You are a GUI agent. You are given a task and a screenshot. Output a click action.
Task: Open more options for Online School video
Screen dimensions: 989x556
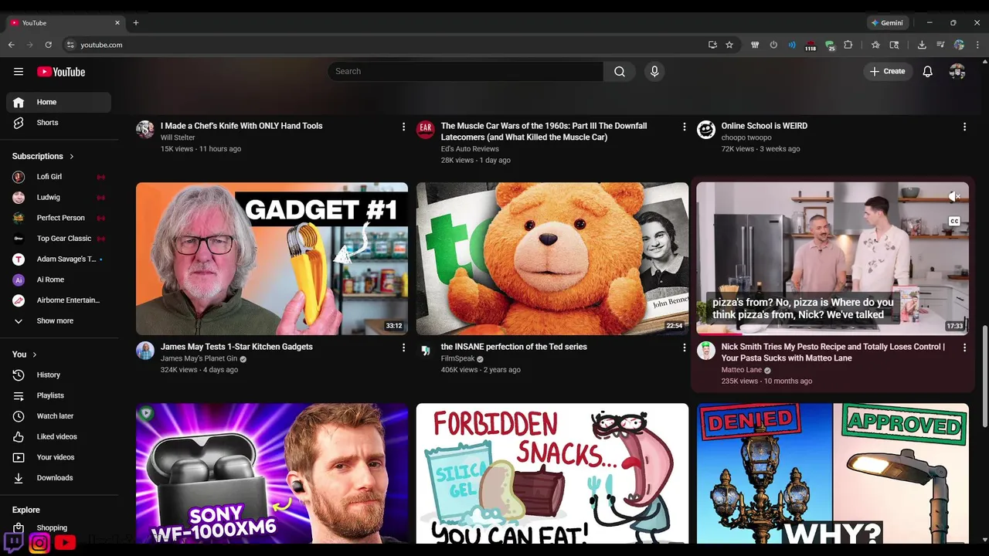(x=964, y=127)
